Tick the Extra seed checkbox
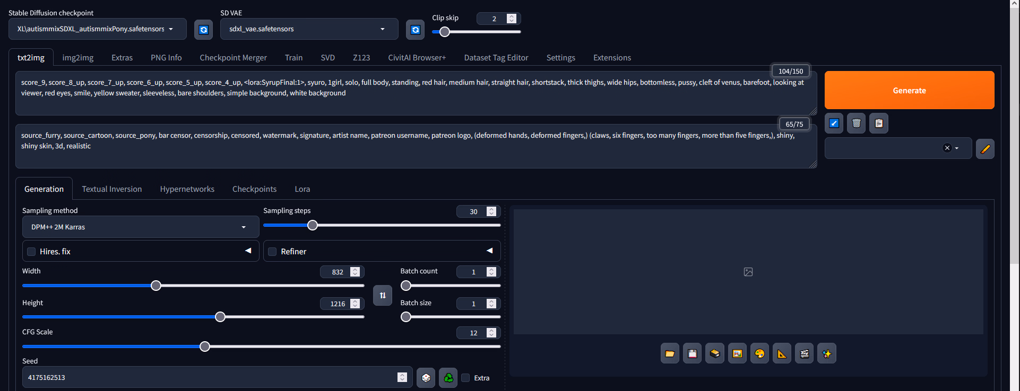 click(x=465, y=378)
